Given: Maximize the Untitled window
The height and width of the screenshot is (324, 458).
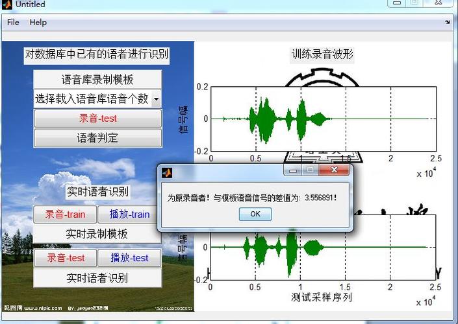Looking at the screenshot, I should pyautogui.click(x=414, y=3).
